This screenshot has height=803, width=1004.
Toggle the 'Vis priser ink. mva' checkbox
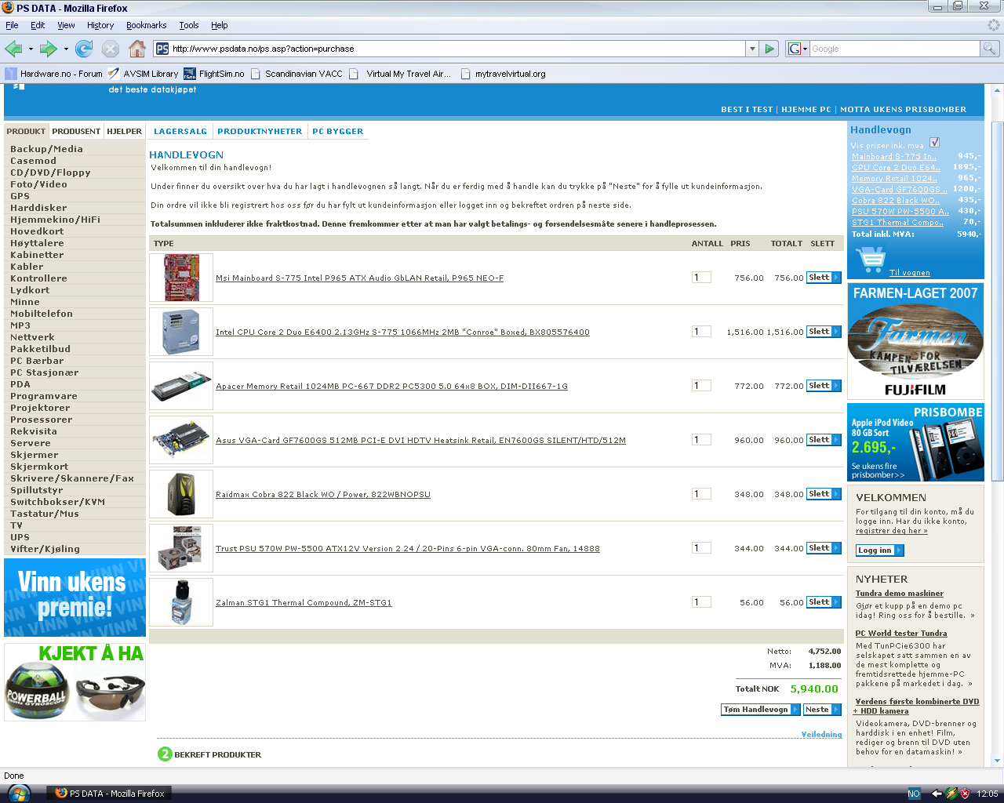pyautogui.click(x=934, y=143)
